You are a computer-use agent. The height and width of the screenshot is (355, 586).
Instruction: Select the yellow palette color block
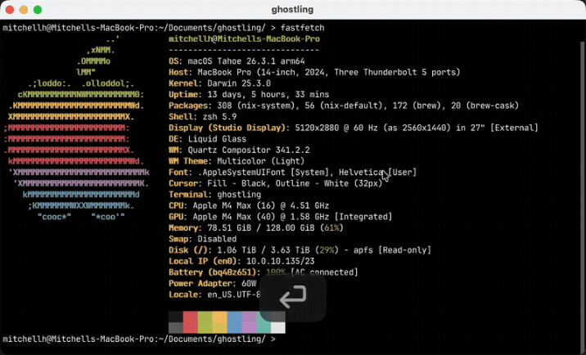219,322
